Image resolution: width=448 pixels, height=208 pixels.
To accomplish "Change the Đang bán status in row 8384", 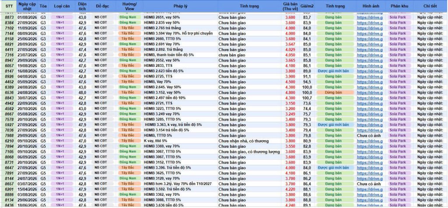I will (335, 23).
